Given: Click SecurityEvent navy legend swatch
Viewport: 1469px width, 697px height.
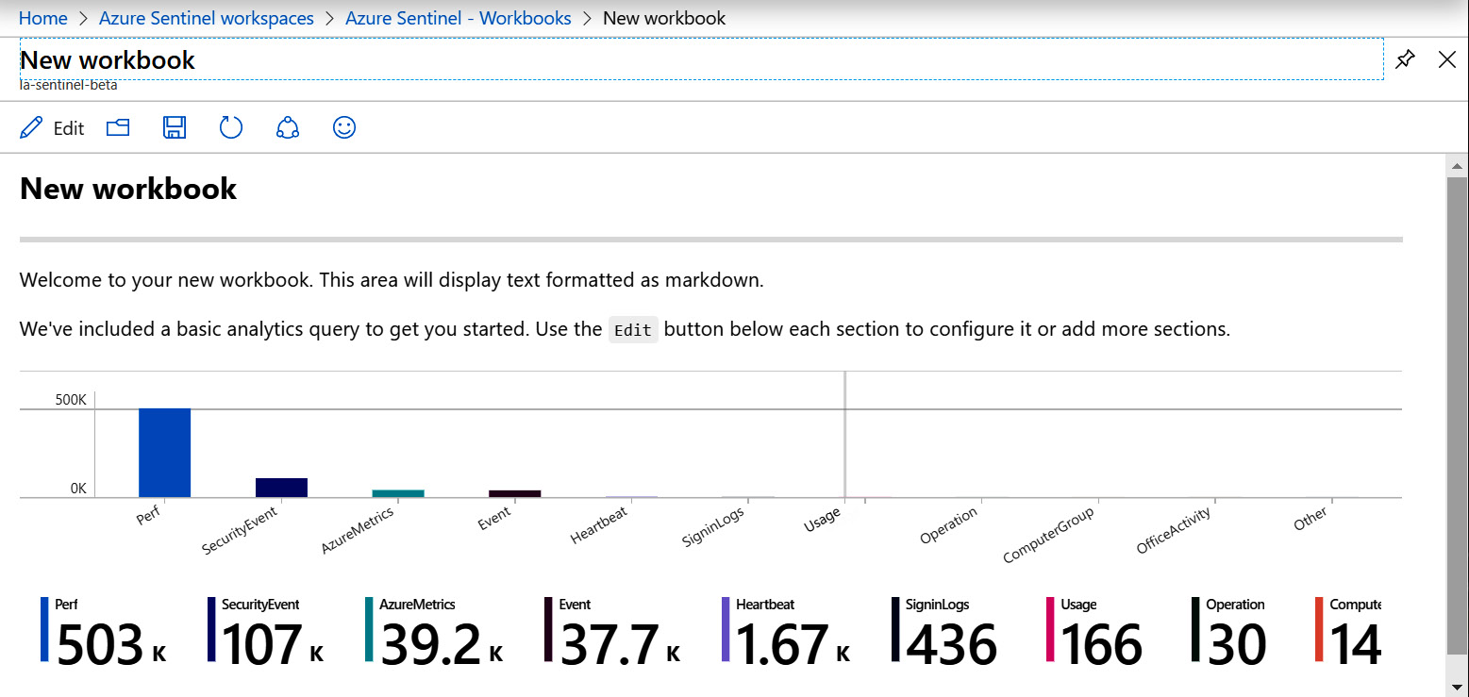Looking at the screenshot, I should point(211,629).
